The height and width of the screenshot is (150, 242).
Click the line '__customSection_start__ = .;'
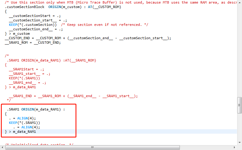(38, 20)
